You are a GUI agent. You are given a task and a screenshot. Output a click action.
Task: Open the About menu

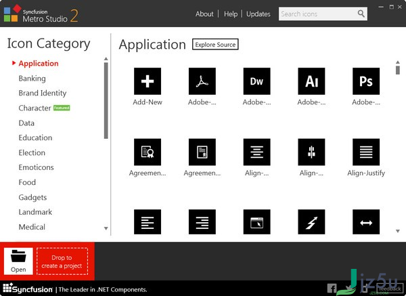pyautogui.click(x=204, y=14)
